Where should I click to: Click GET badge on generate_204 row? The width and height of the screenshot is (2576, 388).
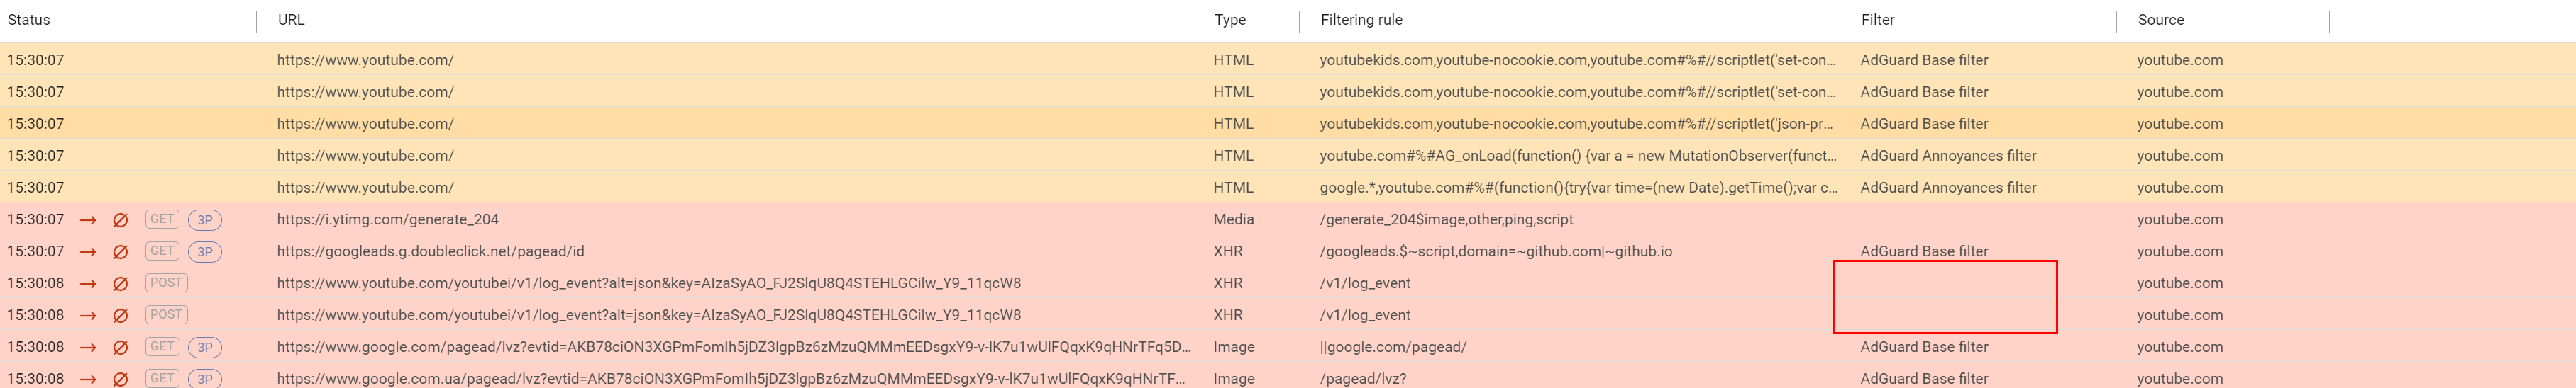162,219
